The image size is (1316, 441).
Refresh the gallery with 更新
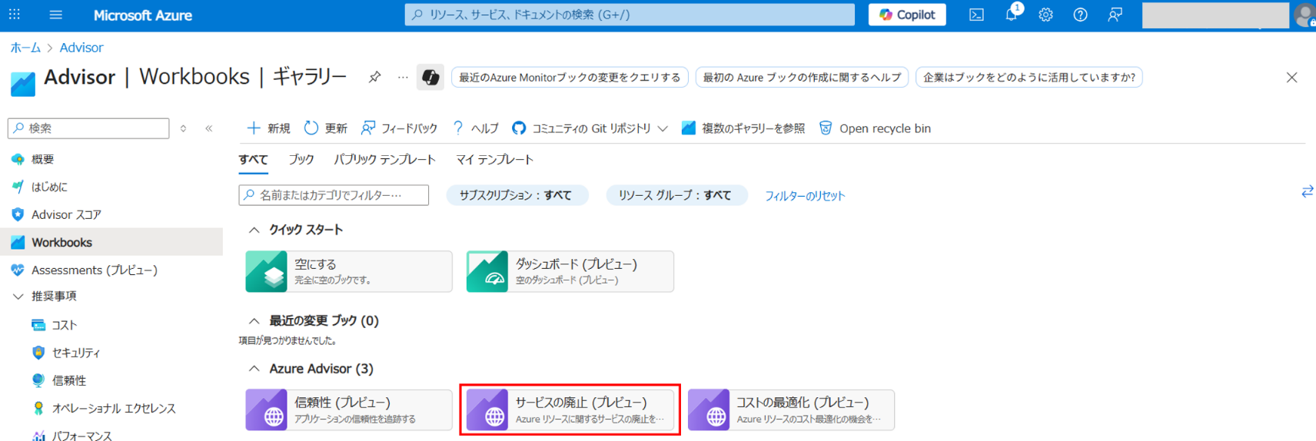point(325,128)
